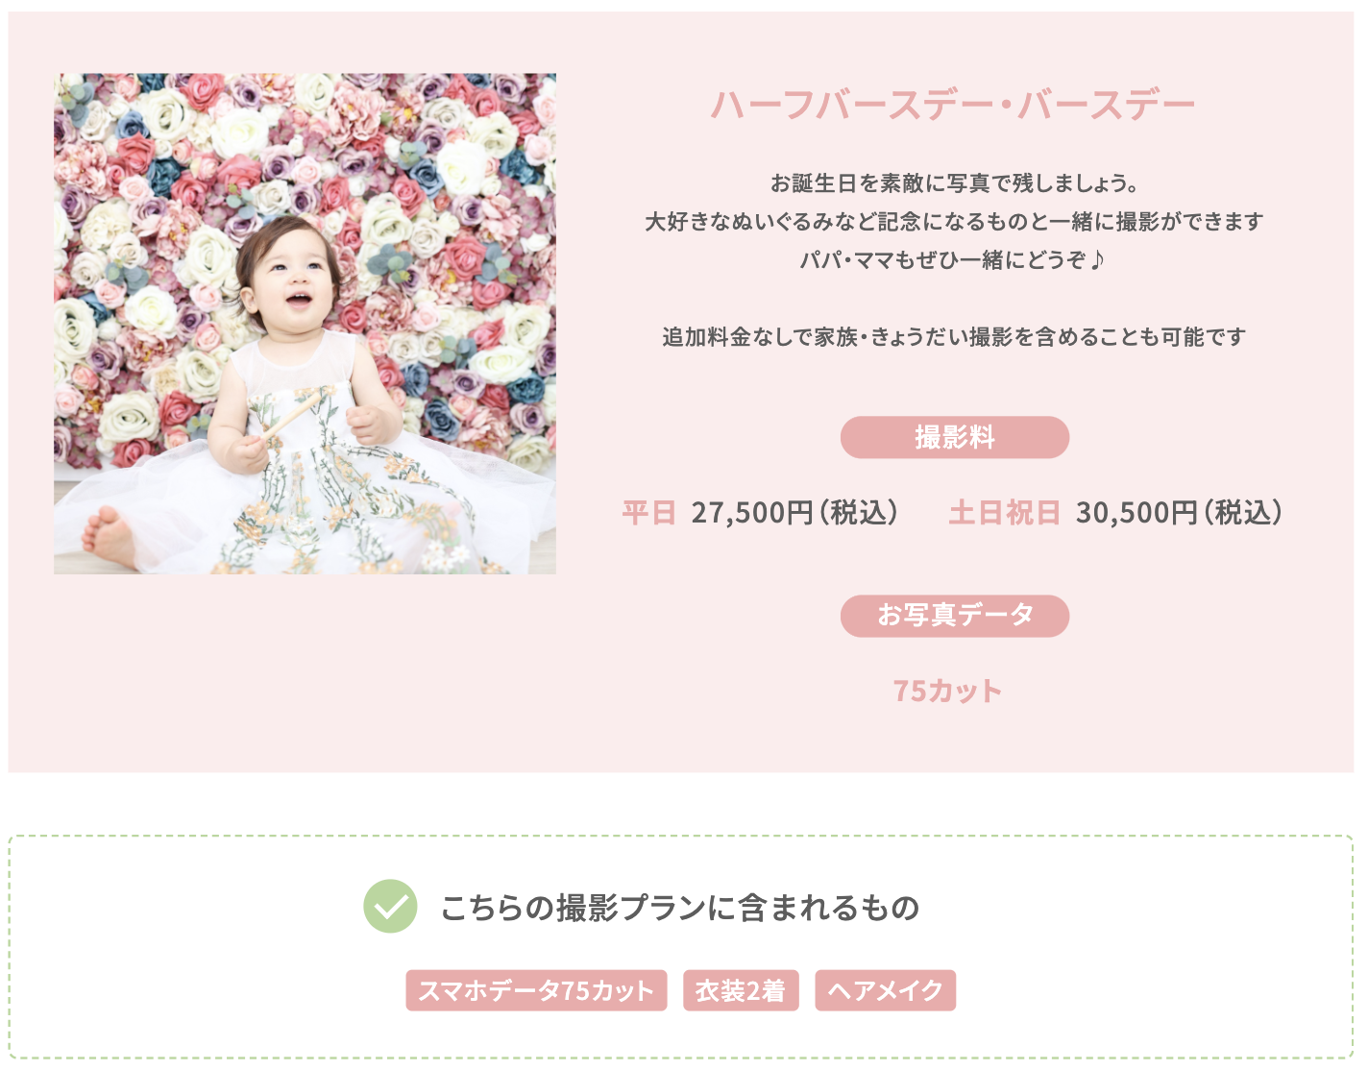Click the baby flower wall photo
Screen dimensions: 1368x1070
(305, 324)
